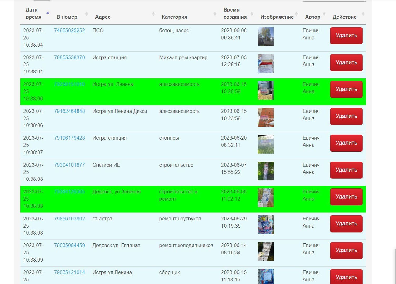Open phone number 79855558370 link
This screenshot has width=396, height=284.
pos(69,57)
